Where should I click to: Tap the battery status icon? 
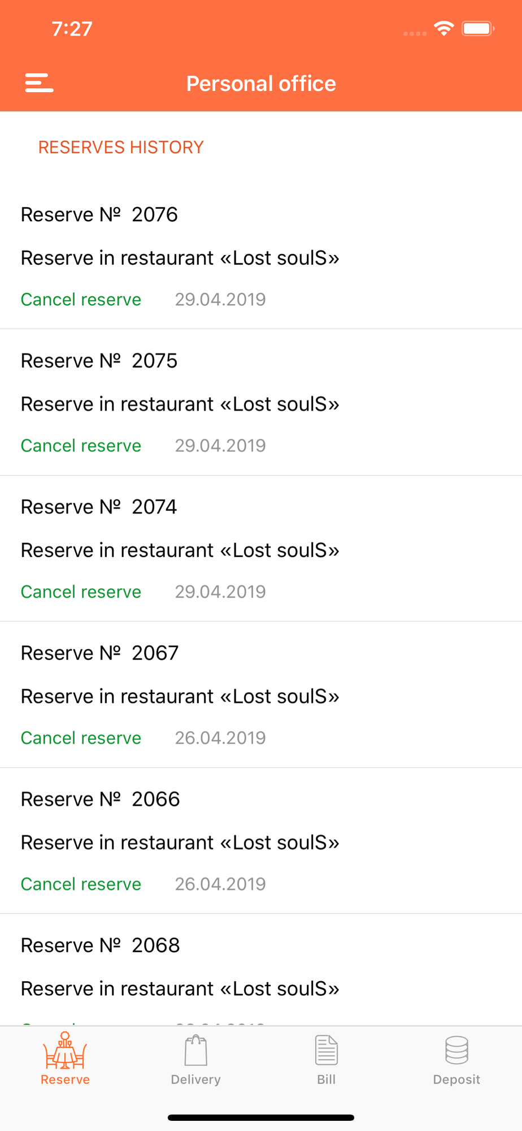point(478,28)
